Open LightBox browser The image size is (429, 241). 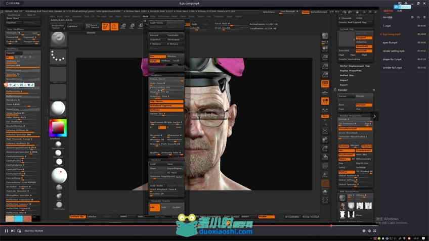pos(72,26)
